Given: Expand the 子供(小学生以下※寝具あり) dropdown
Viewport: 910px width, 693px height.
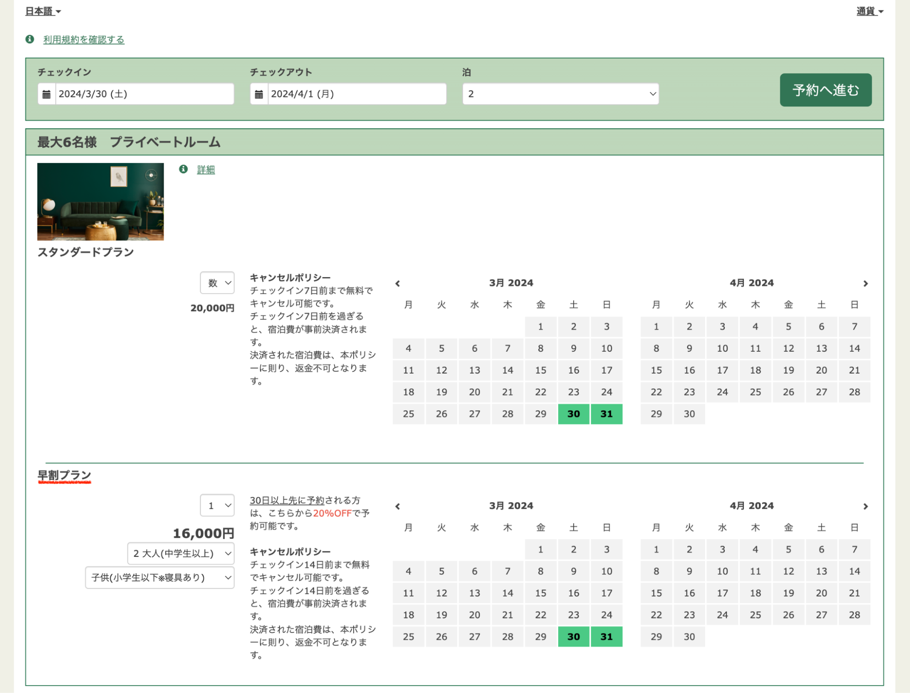Looking at the screenshot, I should 160,578.
